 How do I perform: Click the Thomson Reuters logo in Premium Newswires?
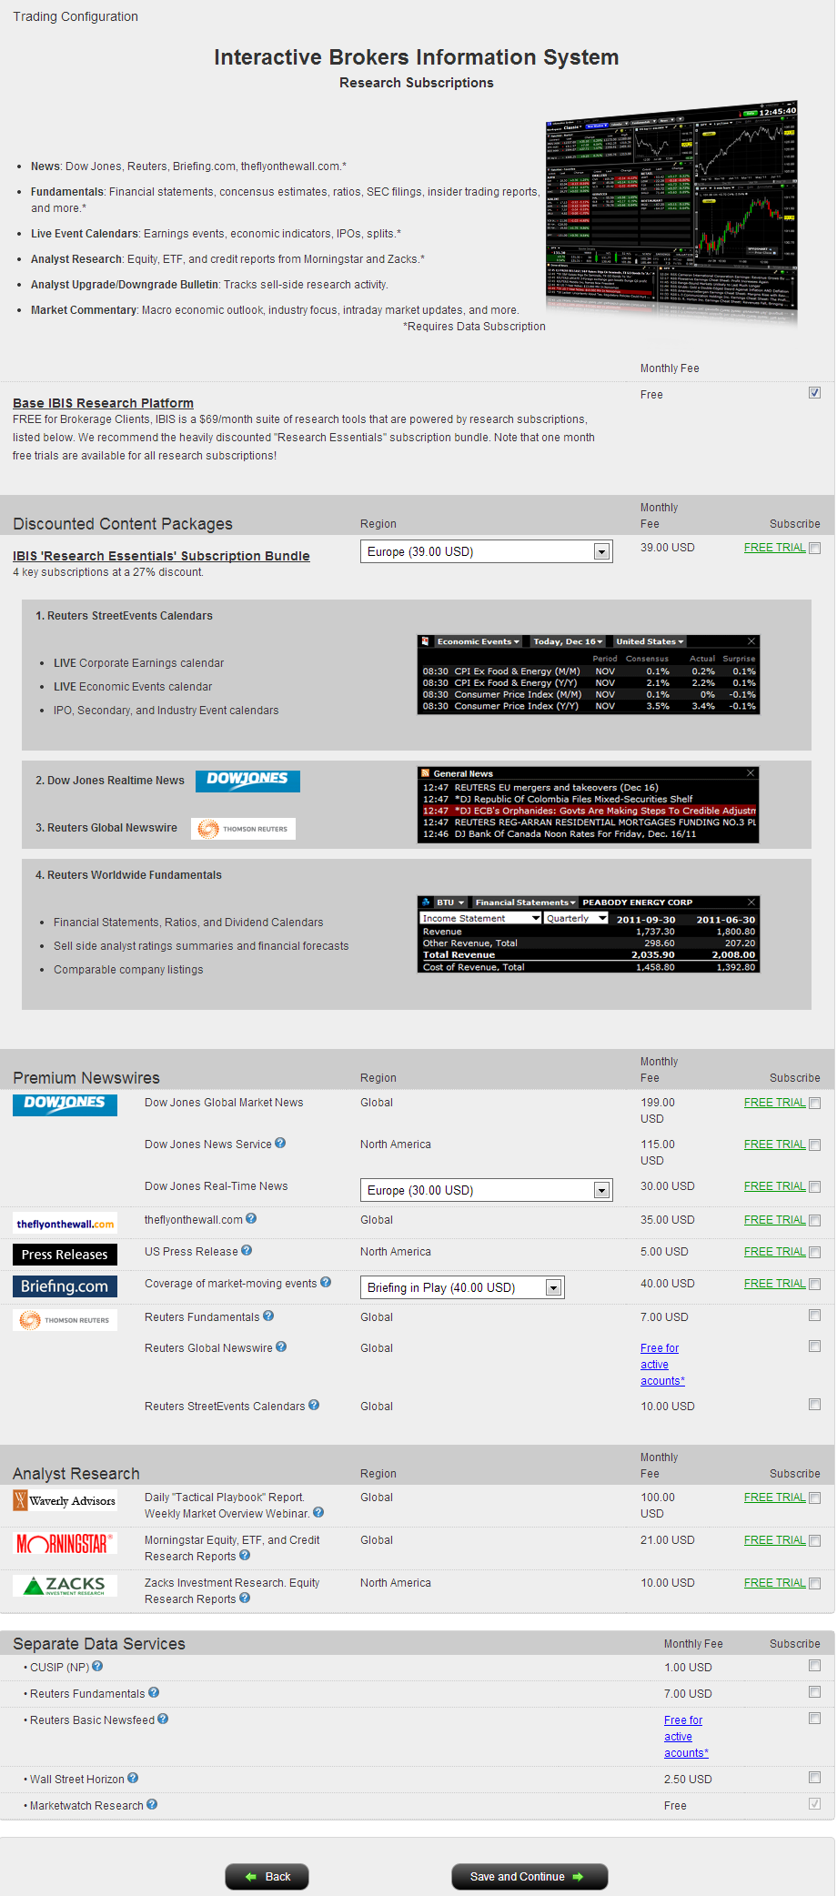click(65, 1320)
